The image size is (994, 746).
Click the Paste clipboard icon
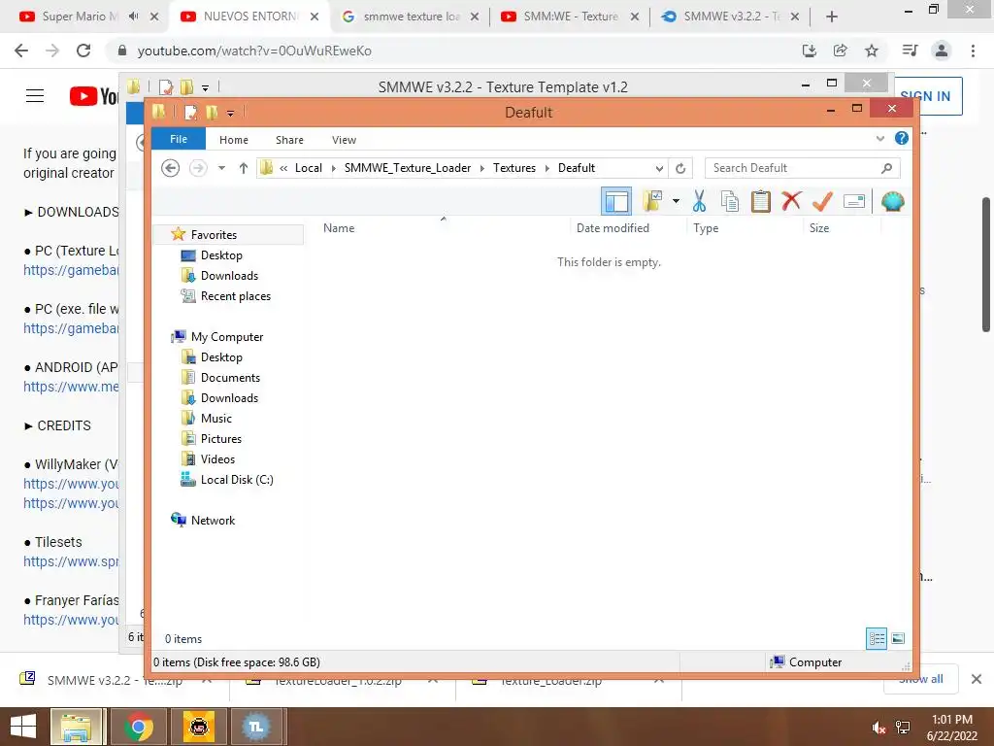pos(760,202)
